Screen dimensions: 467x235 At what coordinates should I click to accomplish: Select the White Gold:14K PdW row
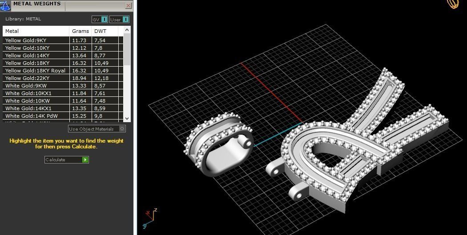click(x=63, y=116)
